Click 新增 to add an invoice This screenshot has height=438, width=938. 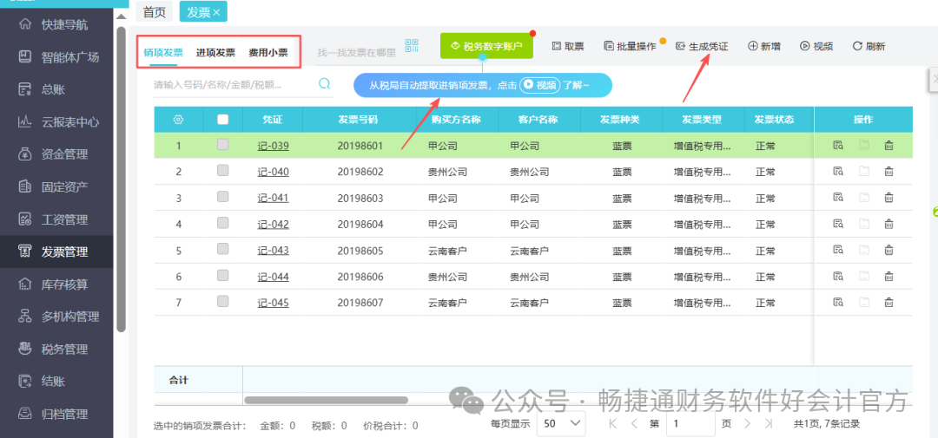click(764, 46)
